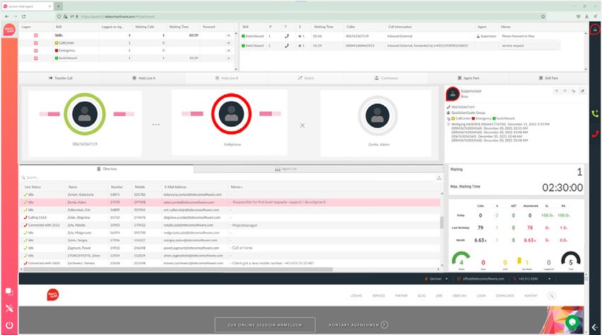Viewport: 602px width, 335px height.
Task: Click the edit icon in Supervisor panel
Action: [x=582, y=91]
